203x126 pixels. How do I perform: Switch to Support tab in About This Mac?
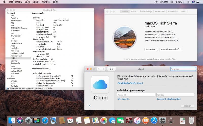173,11
